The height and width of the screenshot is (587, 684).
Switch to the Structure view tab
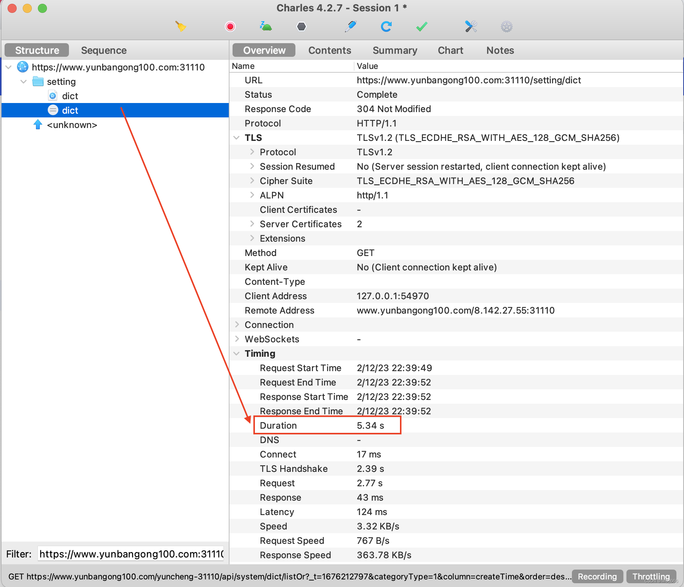[37, 50]
